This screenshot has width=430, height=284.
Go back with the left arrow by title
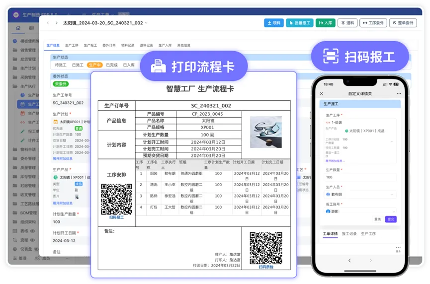coord(48,23)
